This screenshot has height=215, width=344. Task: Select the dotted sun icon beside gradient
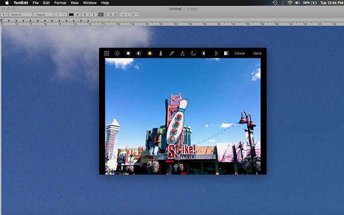(216, 53)
